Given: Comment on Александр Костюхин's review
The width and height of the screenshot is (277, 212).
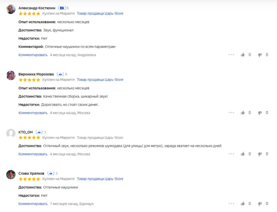Looking at the screenshot, I should pos(33,55).
